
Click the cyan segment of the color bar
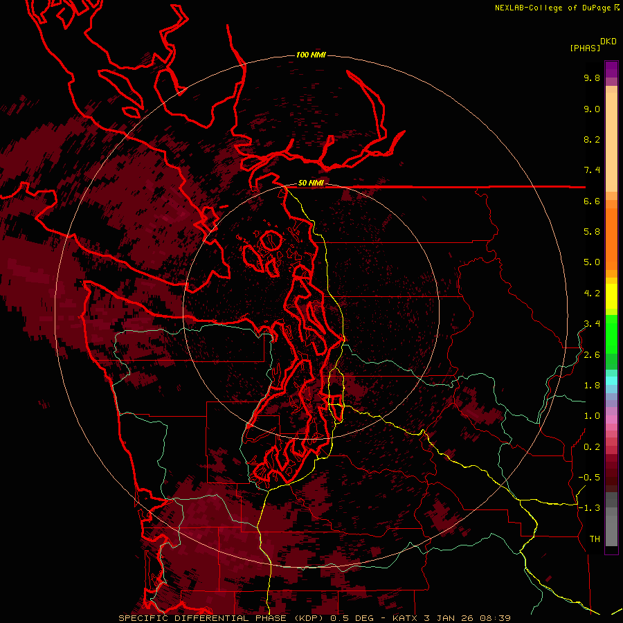[x=611, y=380]
